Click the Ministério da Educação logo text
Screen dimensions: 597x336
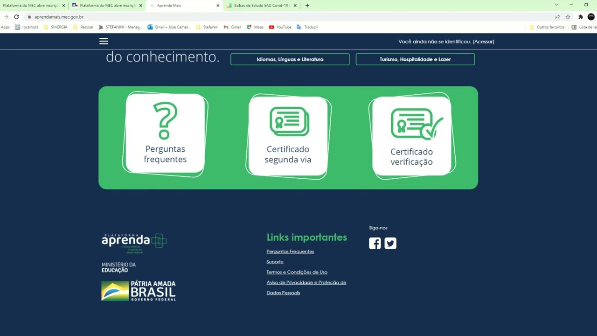[118, 267]
